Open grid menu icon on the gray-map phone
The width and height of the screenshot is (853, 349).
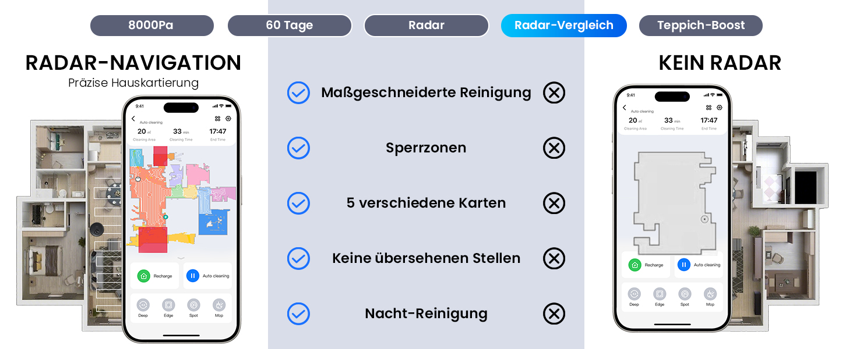pyautogui.click(x=709, y=108)
